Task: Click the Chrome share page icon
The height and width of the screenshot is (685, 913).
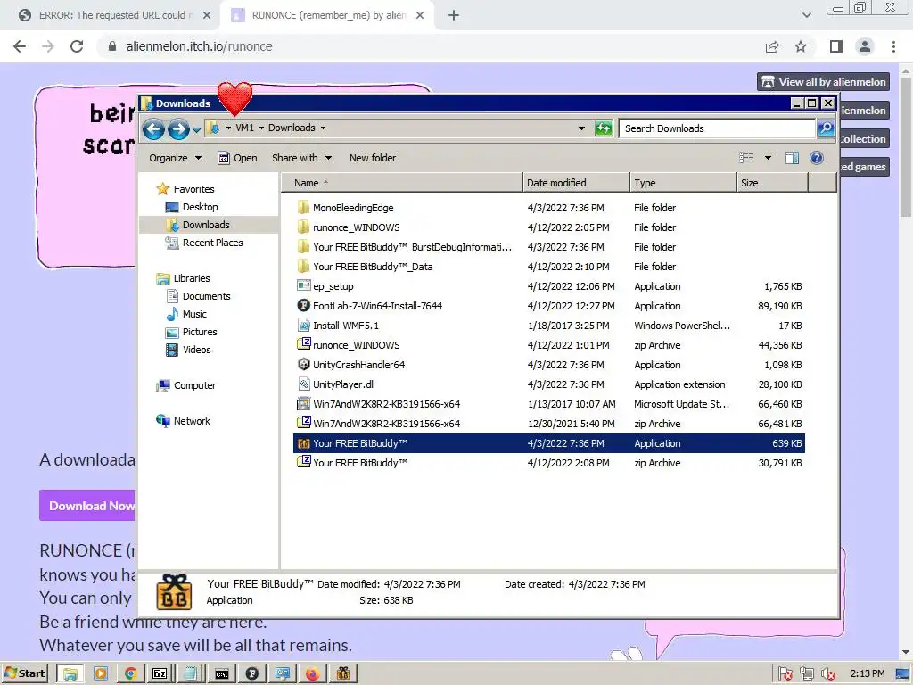Action: tap(772, 46)
